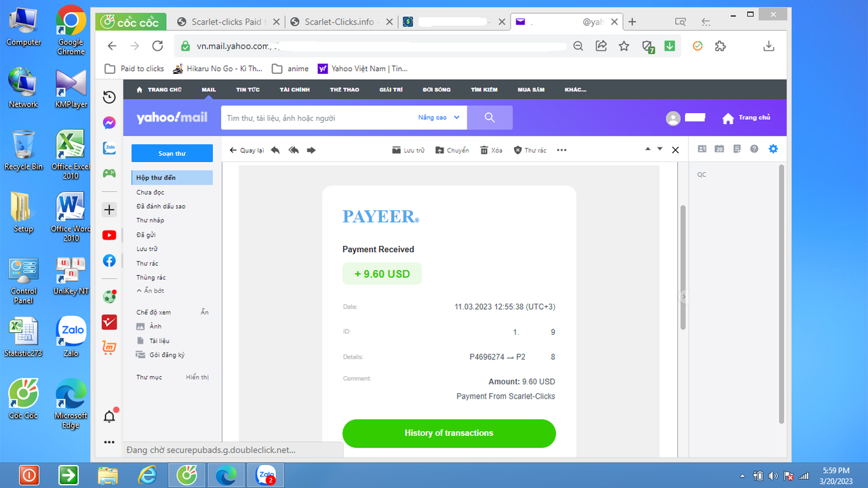Open browser downloads icon
The image size is (868, 488).
pos(769,46)
